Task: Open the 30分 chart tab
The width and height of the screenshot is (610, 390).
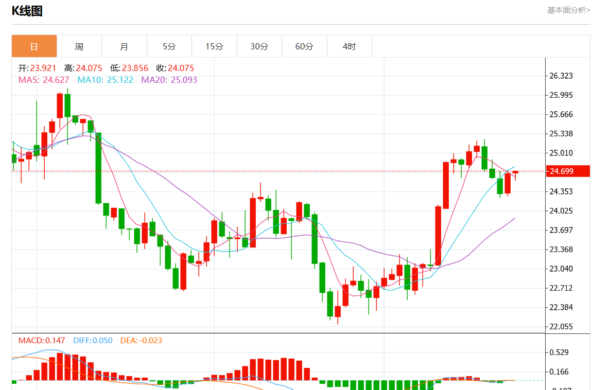Action: (259, 46)
